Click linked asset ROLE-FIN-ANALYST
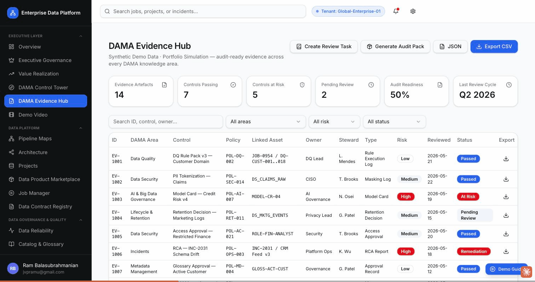Image resolution: width=535 pixels, height=282 pixels. [x=272, y=234]
